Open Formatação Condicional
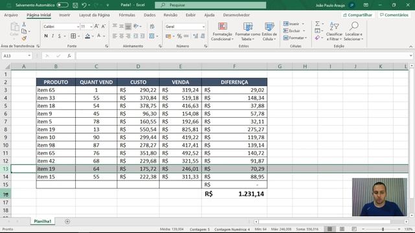The image size is (415, 233). click(222, 32)
